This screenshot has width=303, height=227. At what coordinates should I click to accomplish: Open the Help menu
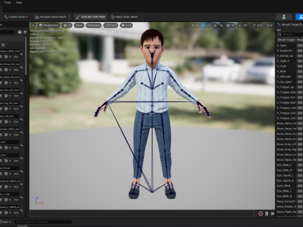19,3
